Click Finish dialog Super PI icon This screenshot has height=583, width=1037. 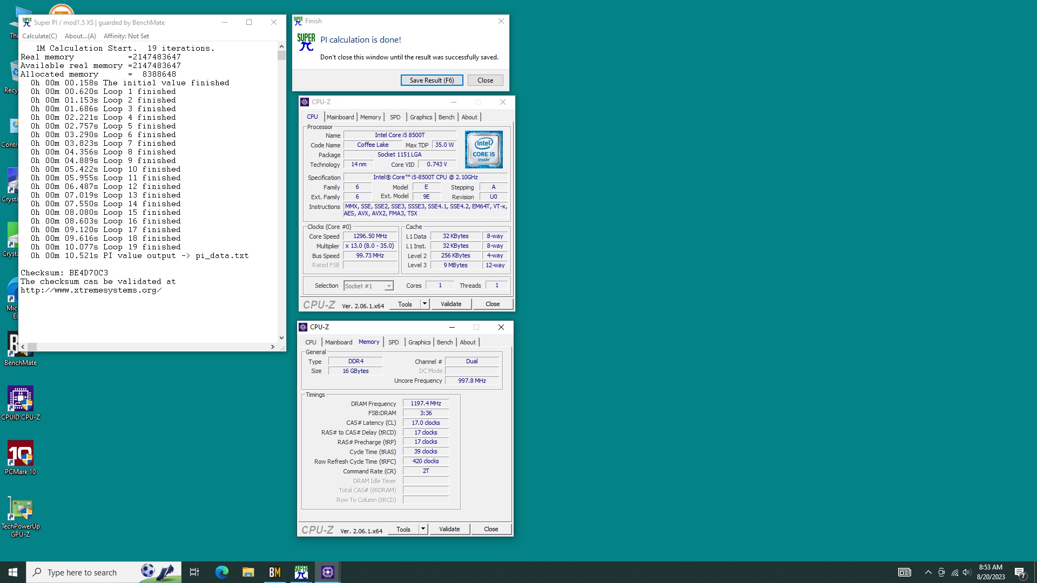point(306,42)
